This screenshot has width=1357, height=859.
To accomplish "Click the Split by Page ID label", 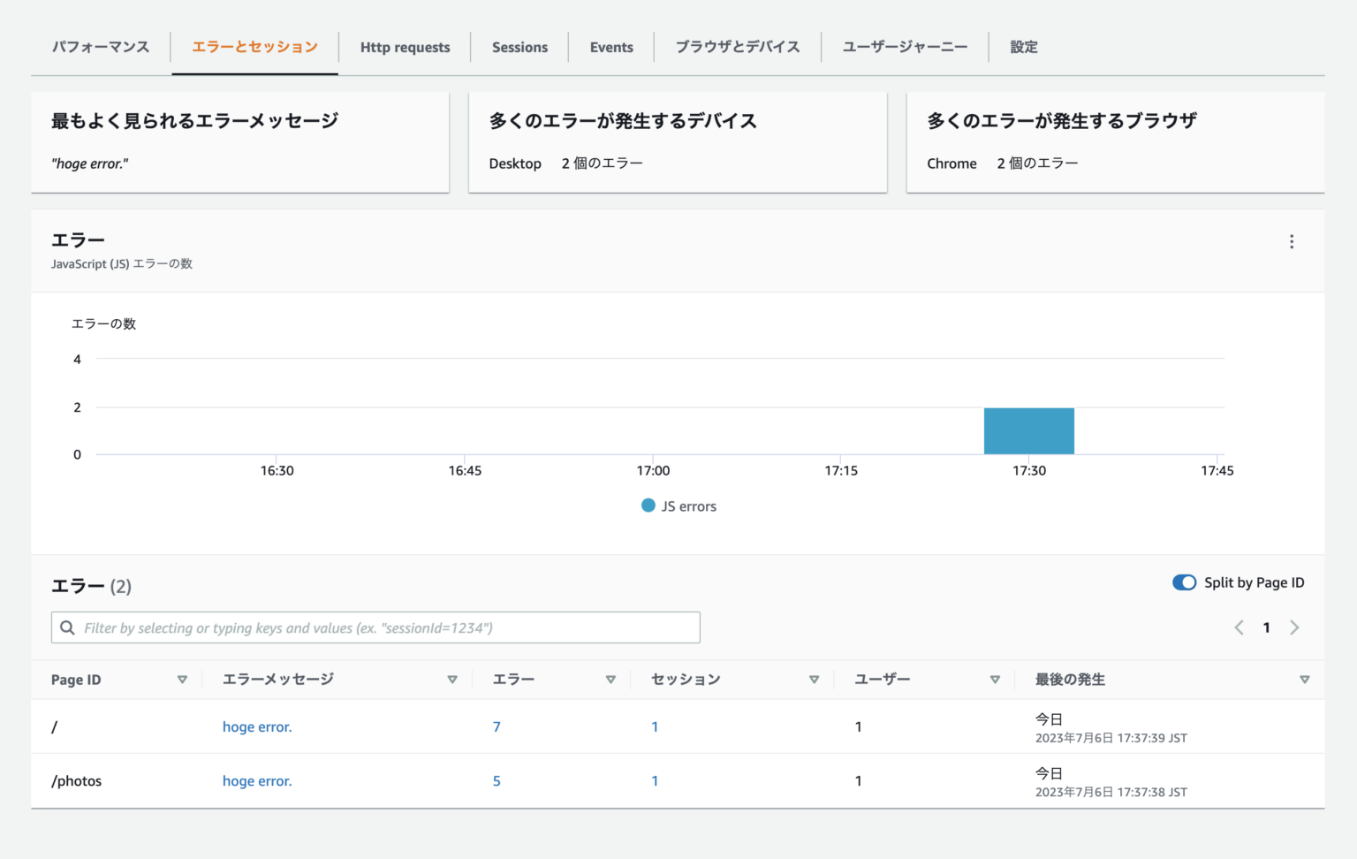I will point(1254,582).
